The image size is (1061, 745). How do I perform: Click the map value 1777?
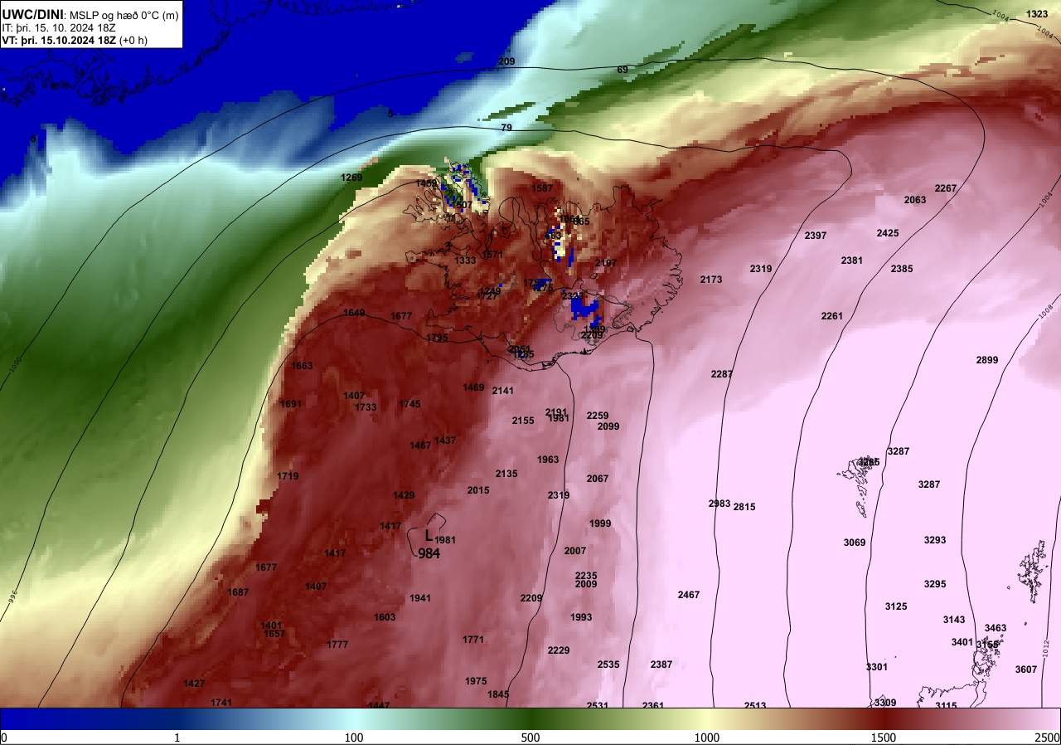tap(337, 645)
